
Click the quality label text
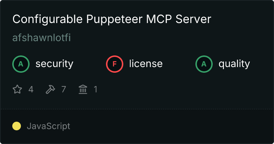[x=234, y=64]
